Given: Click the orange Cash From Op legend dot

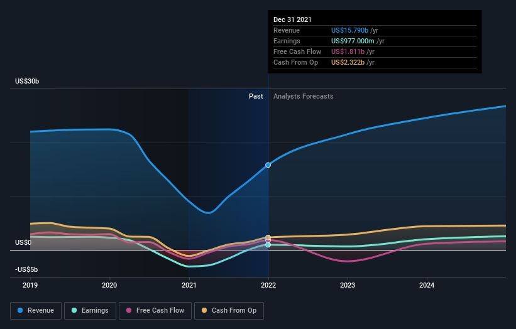Looking at the screenshot, I should coord(204,310).
